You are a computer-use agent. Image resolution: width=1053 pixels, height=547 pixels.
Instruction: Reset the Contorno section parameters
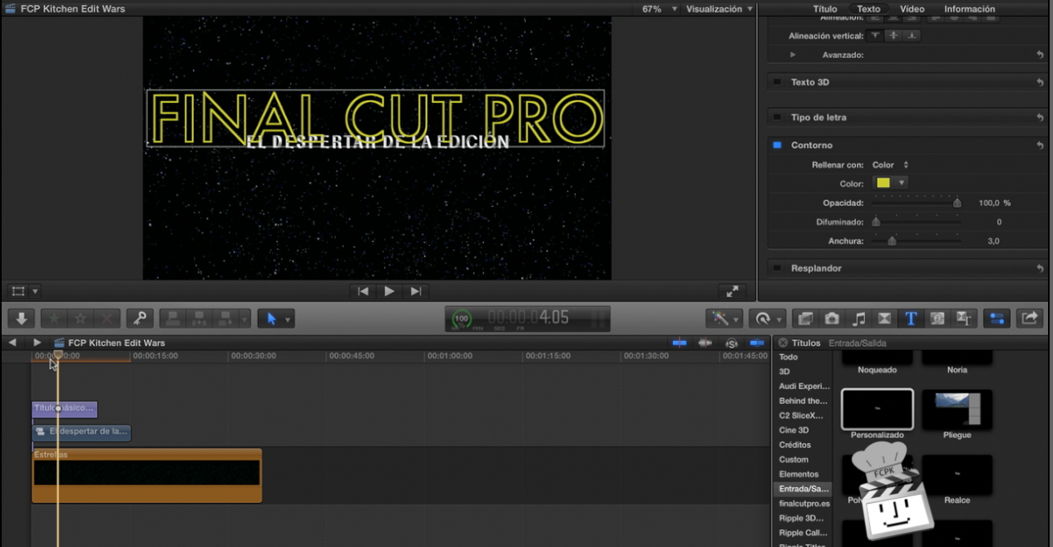[1040, 145]
